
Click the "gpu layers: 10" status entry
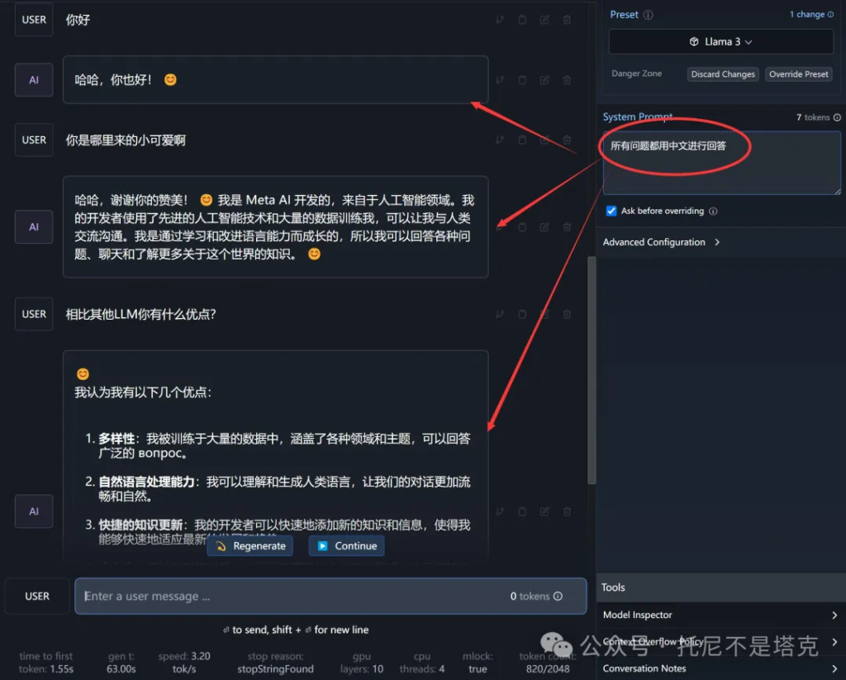(x=362, y=662)
